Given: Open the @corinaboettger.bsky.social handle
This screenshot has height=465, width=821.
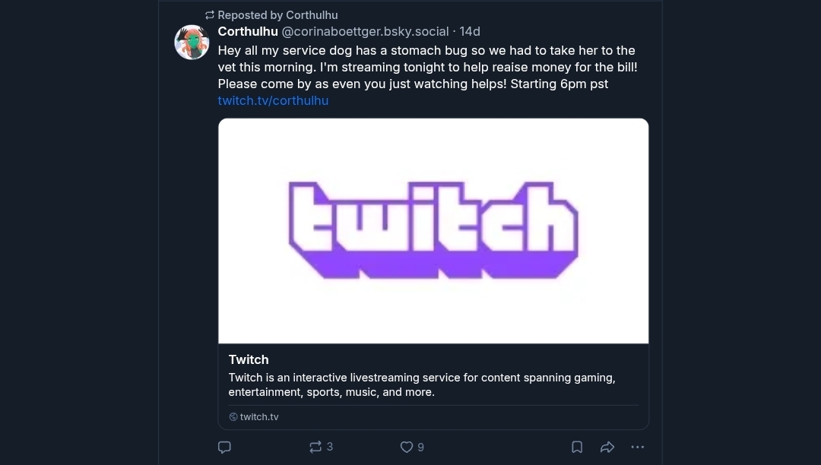Looking at the screenshot, I should 365,31.
